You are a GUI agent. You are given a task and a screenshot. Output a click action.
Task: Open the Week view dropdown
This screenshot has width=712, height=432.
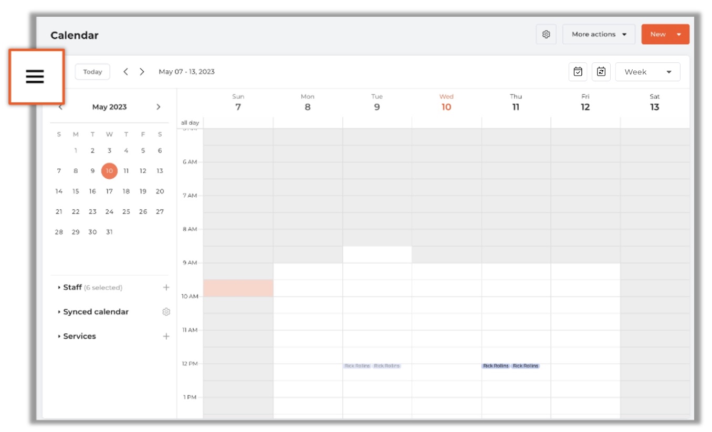click(x=647, y=72)
